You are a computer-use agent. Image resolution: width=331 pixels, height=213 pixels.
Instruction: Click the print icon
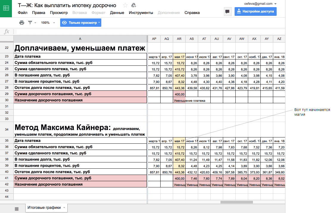[22, 23]
